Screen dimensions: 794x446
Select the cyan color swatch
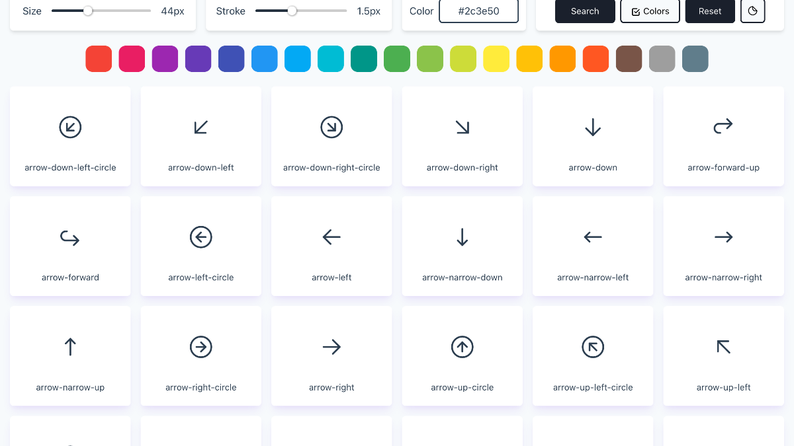click(331, 59)
